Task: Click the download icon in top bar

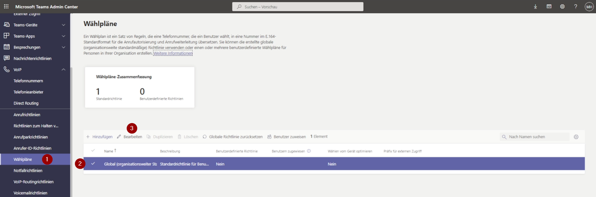Action: [535, 6]
